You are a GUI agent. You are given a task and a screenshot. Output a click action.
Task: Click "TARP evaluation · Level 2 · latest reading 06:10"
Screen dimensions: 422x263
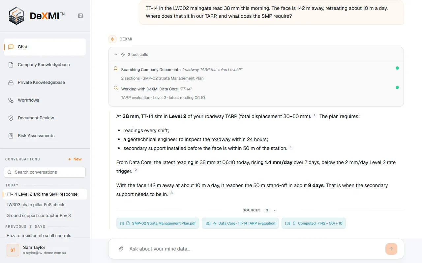(163, 98)
